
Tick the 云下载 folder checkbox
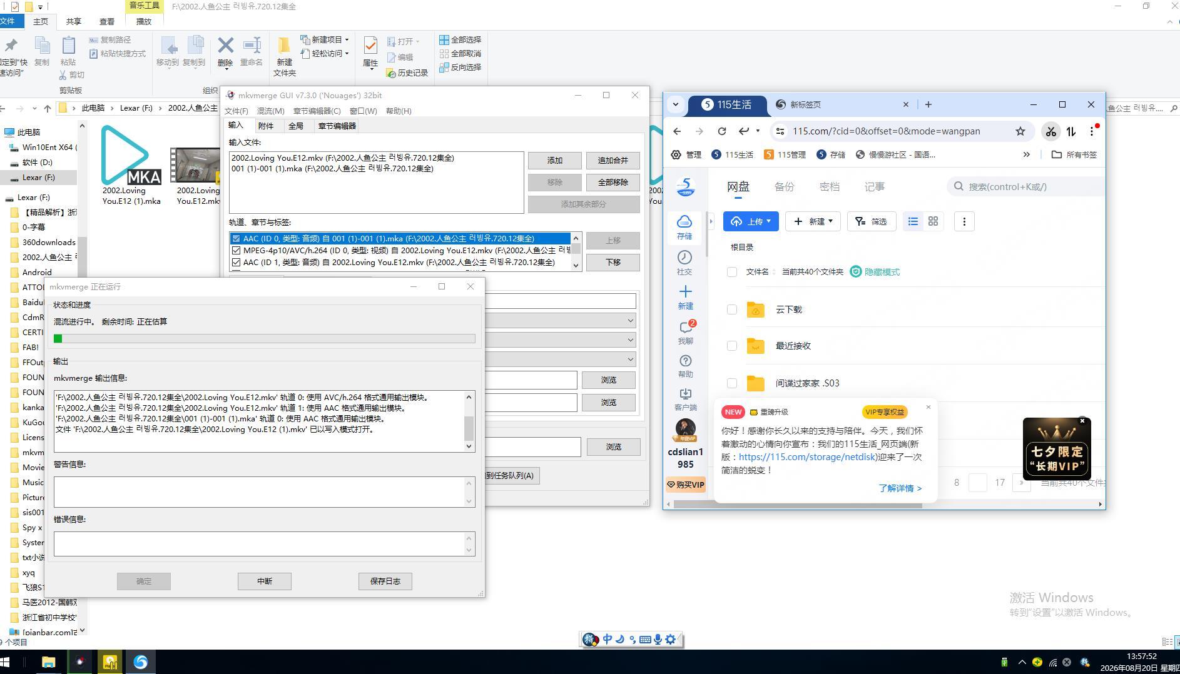732,309
